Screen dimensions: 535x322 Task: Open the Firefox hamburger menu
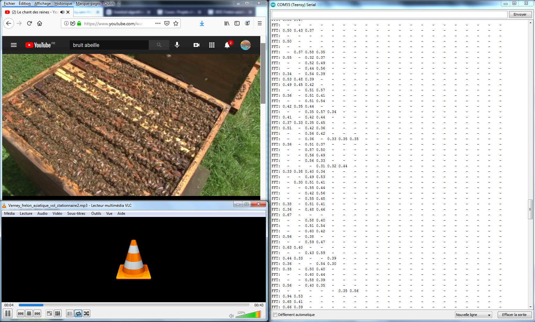click(260, 23)
